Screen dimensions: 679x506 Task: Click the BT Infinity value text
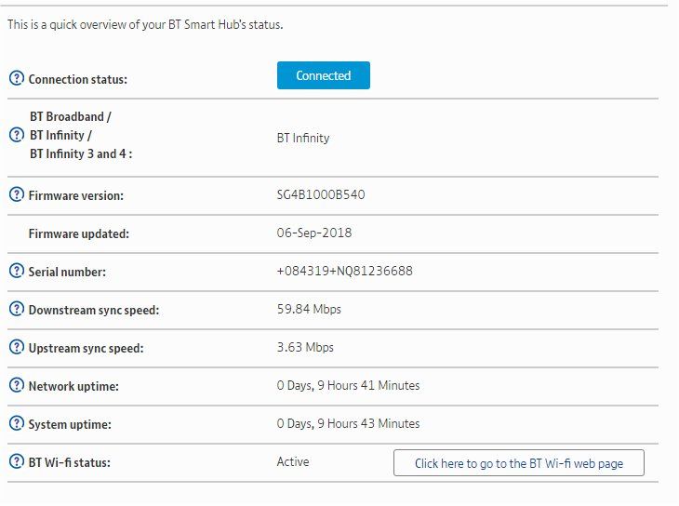coord(303,139)
